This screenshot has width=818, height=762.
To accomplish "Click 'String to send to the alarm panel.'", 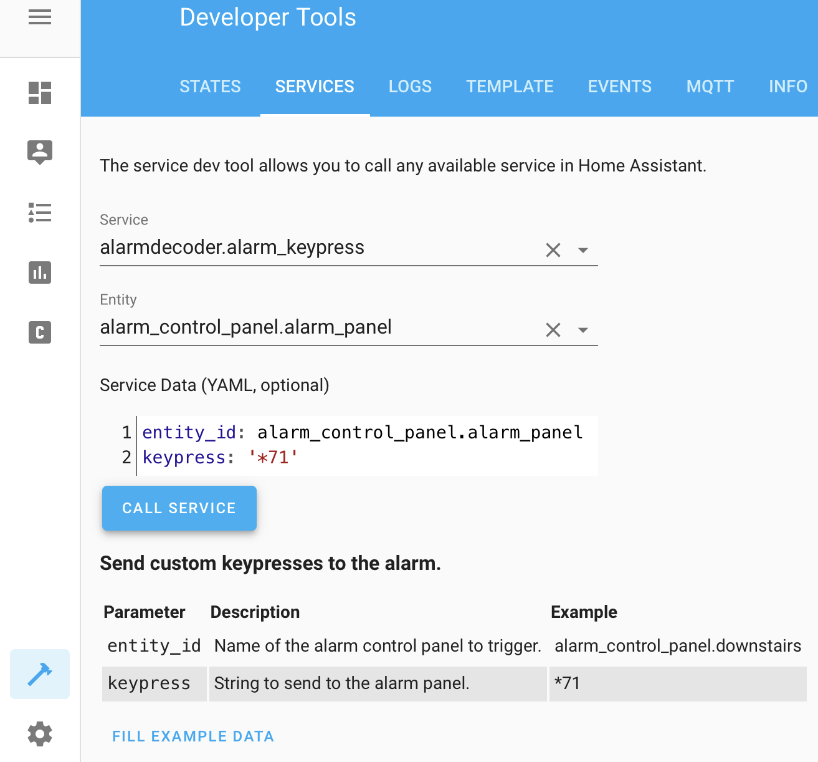I will point(341,683).
